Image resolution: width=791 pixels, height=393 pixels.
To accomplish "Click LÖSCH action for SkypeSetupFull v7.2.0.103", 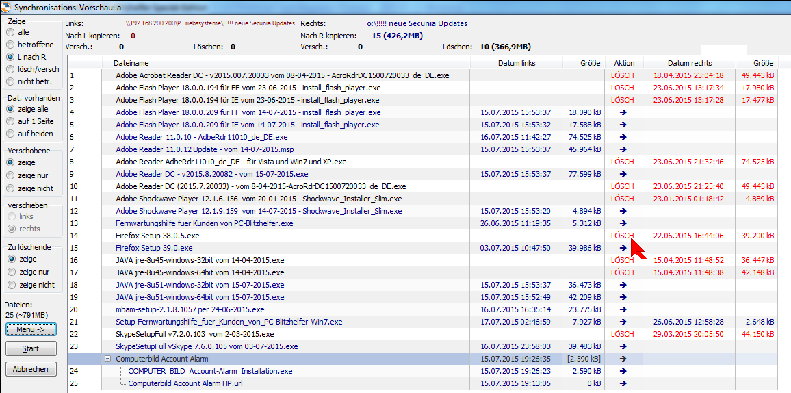I will pyautogui.click(x=623, y=334).
